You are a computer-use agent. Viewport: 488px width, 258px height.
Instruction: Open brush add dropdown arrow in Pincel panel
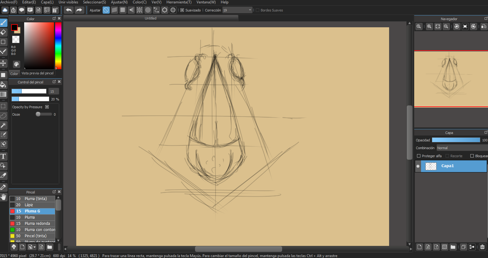tap(34, 247)
